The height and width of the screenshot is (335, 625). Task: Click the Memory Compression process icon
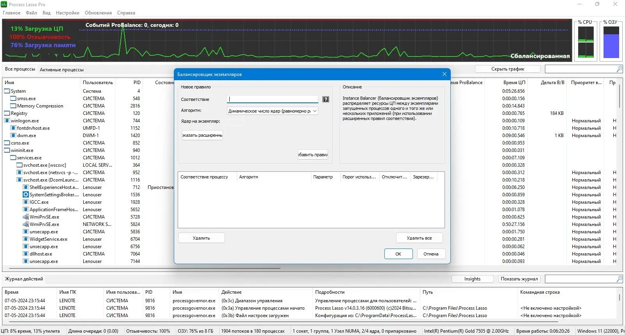click(13, 106)
